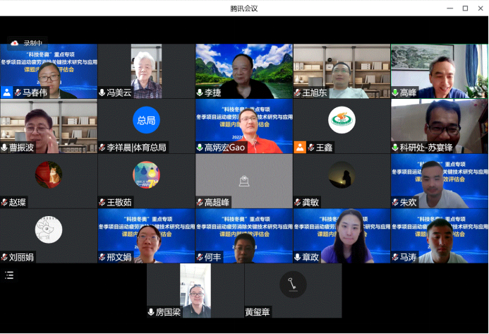Select 刘丽娟's white deer avatar

coord(49,229)
